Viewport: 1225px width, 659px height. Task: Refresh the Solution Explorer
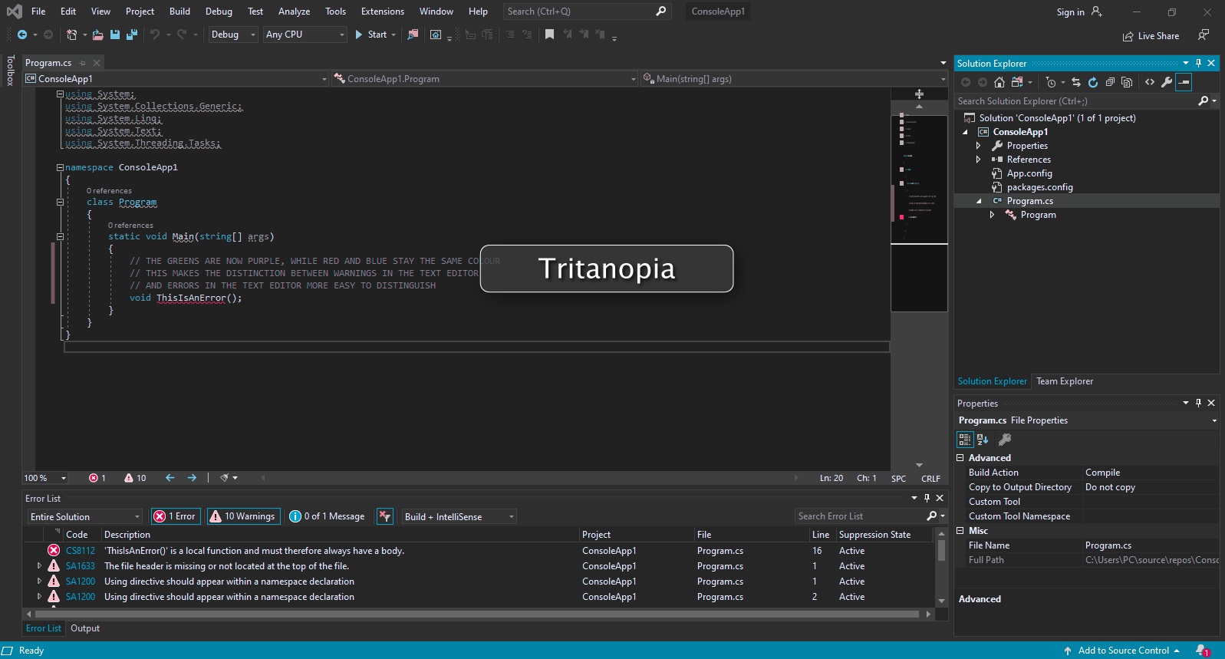point(1093,82)
